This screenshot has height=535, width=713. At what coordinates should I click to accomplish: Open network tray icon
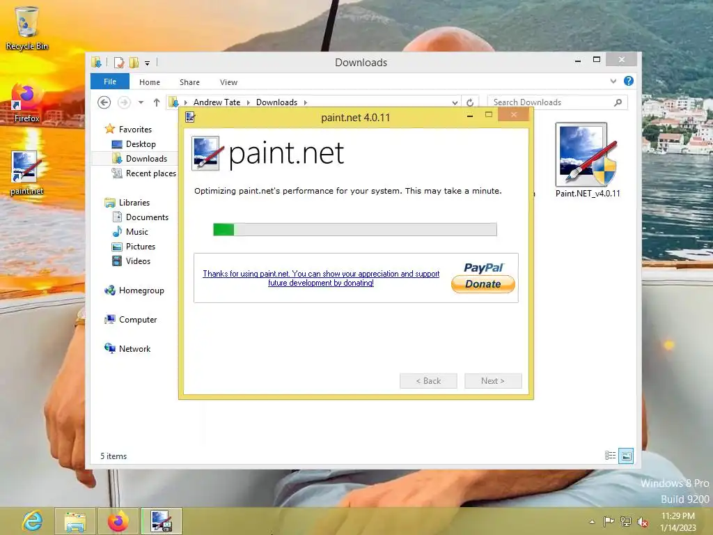(x=626, y=521)
